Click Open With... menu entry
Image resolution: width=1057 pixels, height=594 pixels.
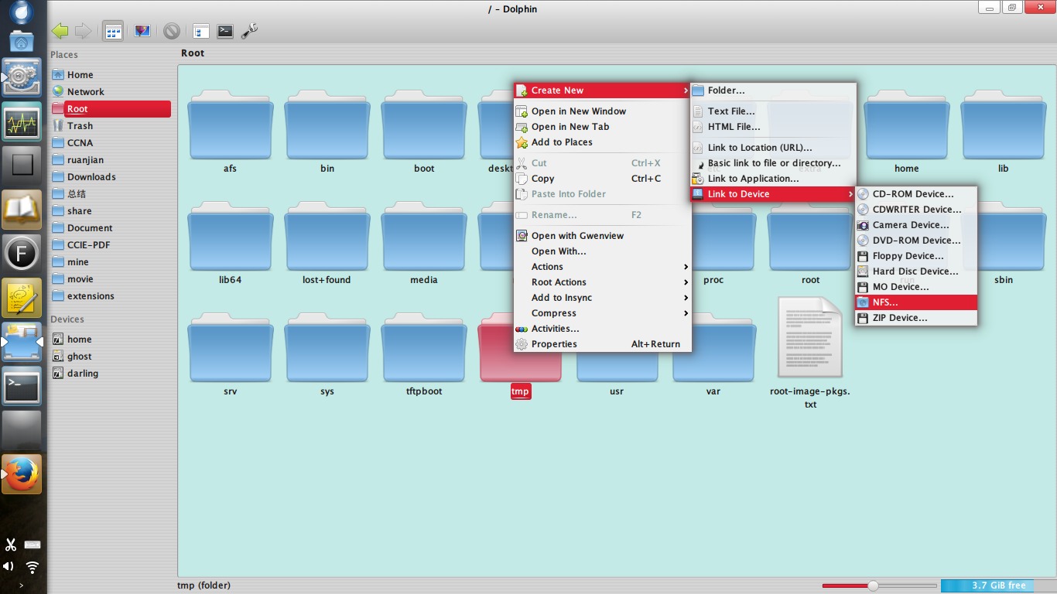tap(602, 251)
